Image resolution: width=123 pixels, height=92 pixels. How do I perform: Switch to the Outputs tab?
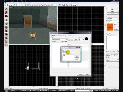point(58,36)
